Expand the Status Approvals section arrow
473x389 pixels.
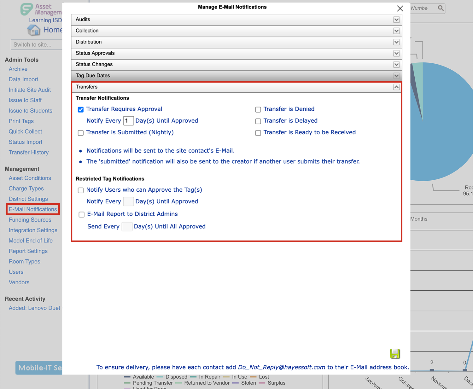click(x=396, y=53)
